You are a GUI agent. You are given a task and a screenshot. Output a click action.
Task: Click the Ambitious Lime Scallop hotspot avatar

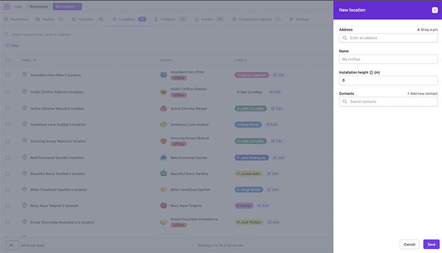click(164, 125)
